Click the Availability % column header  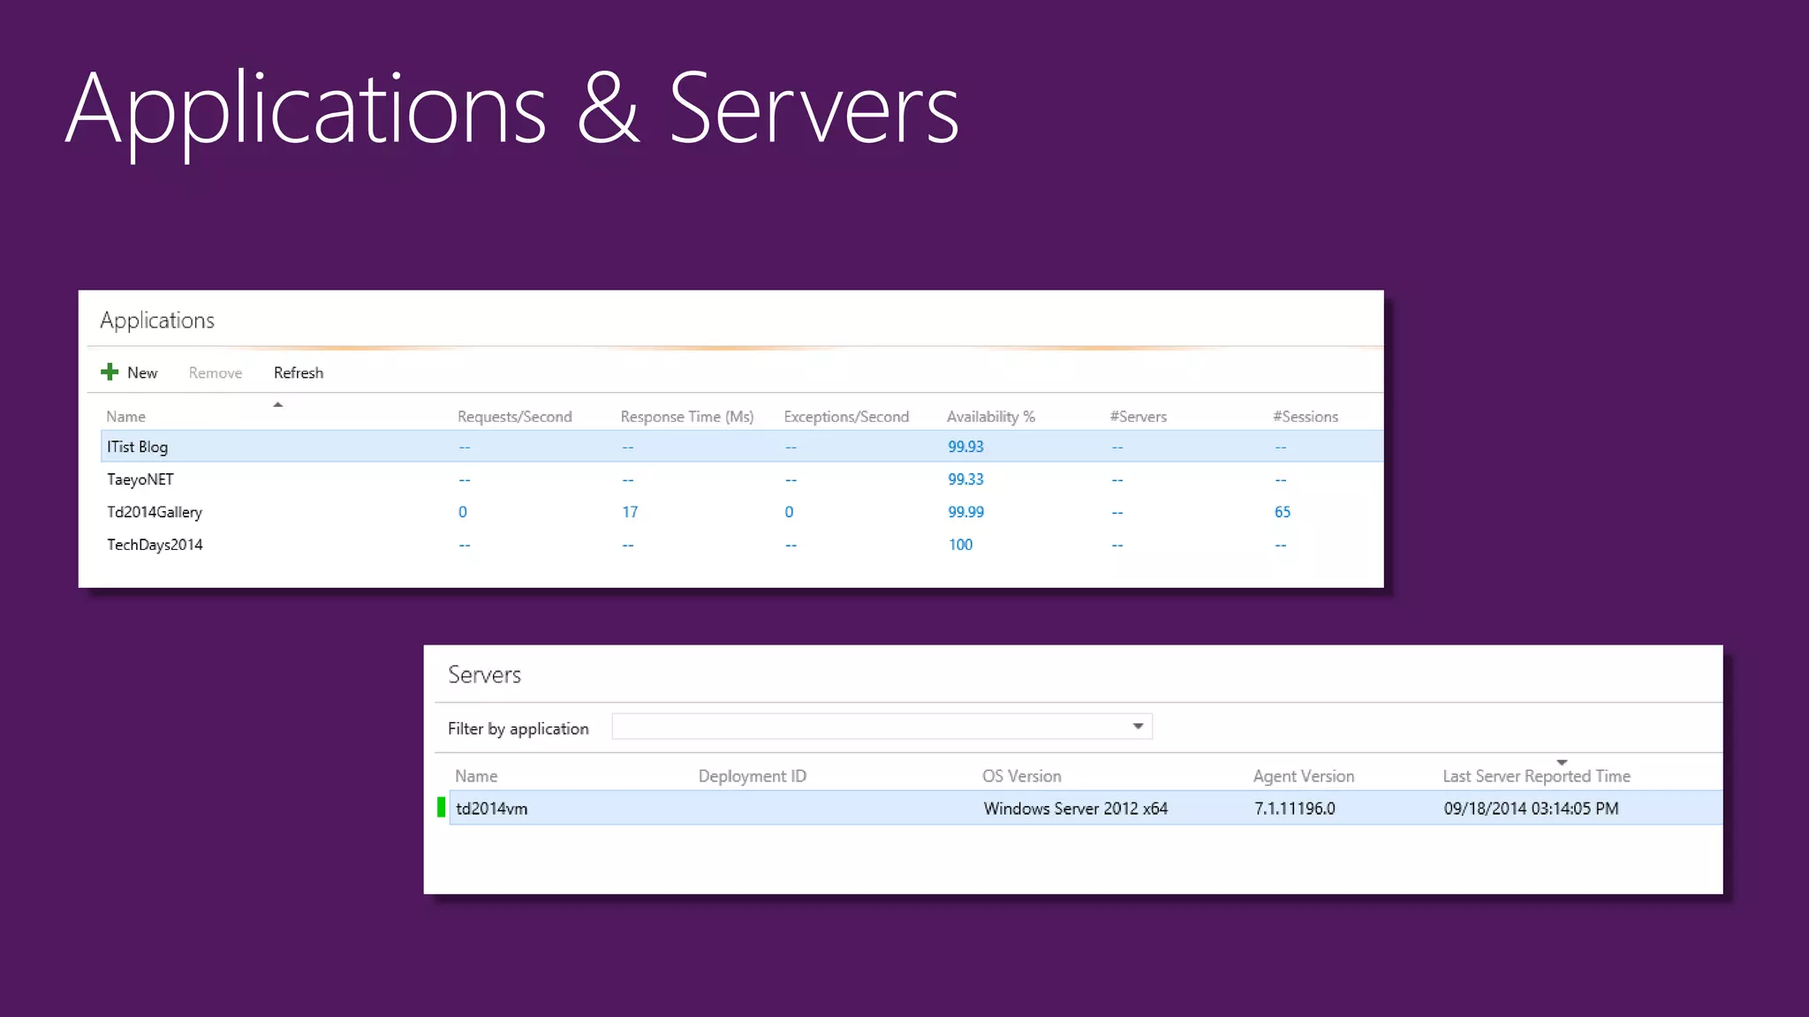tap(991, 417)
